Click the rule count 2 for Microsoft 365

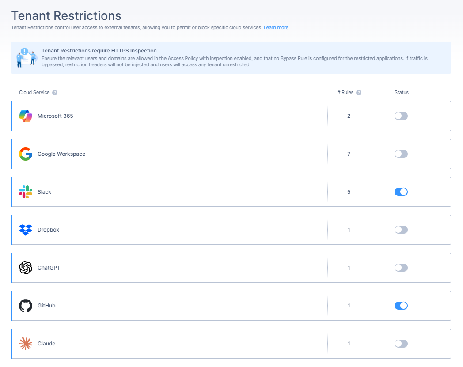(349, 116)
